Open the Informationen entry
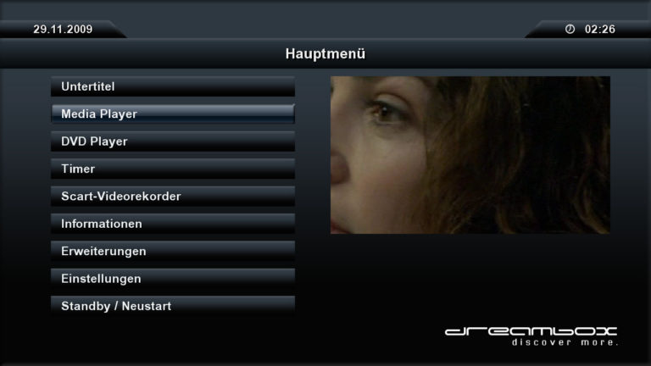 point(173,224)
